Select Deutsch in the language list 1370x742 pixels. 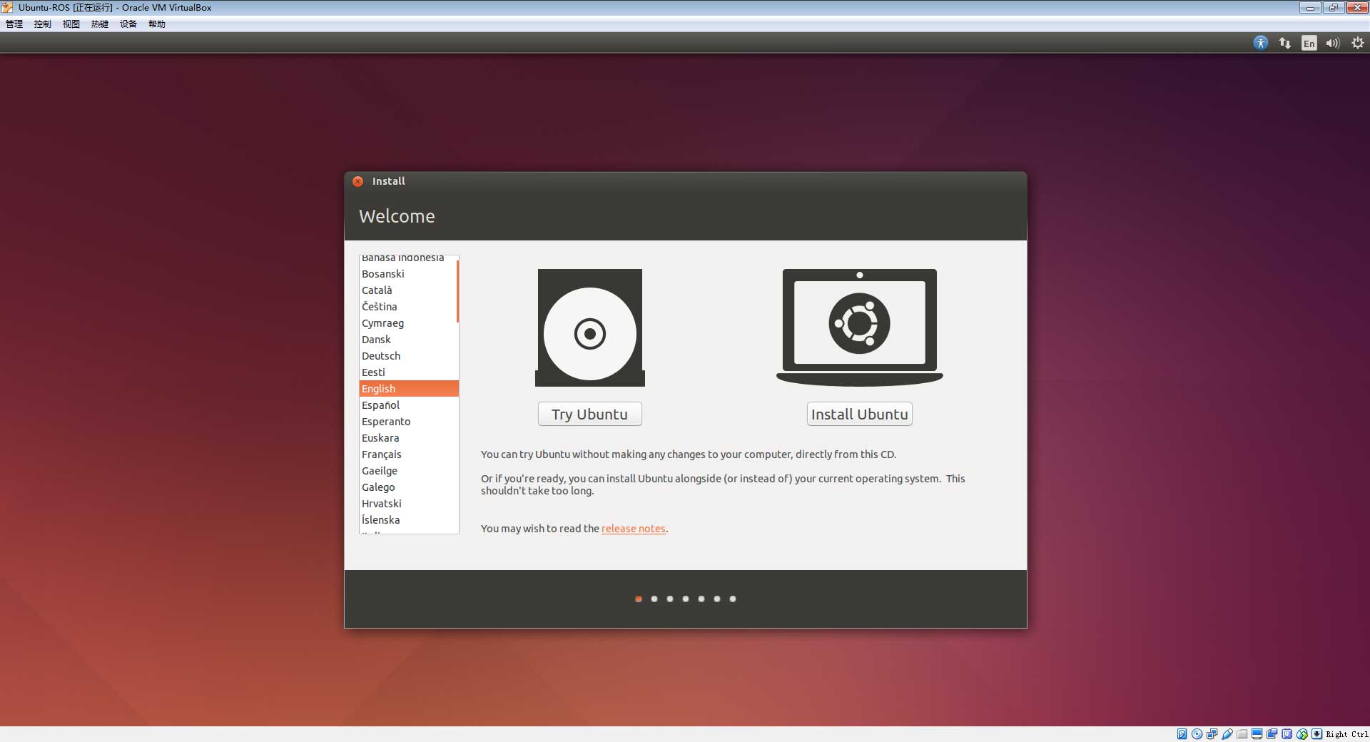point(381,356)
